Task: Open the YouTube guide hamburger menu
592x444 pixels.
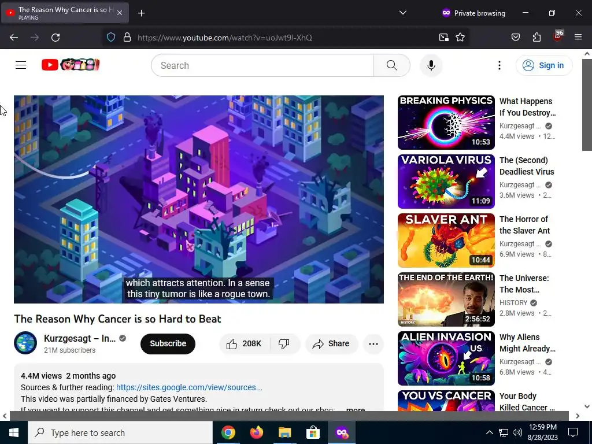Action: (21, 65)
